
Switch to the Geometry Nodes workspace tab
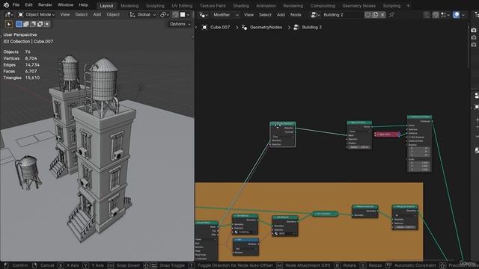tap(359, 6)
